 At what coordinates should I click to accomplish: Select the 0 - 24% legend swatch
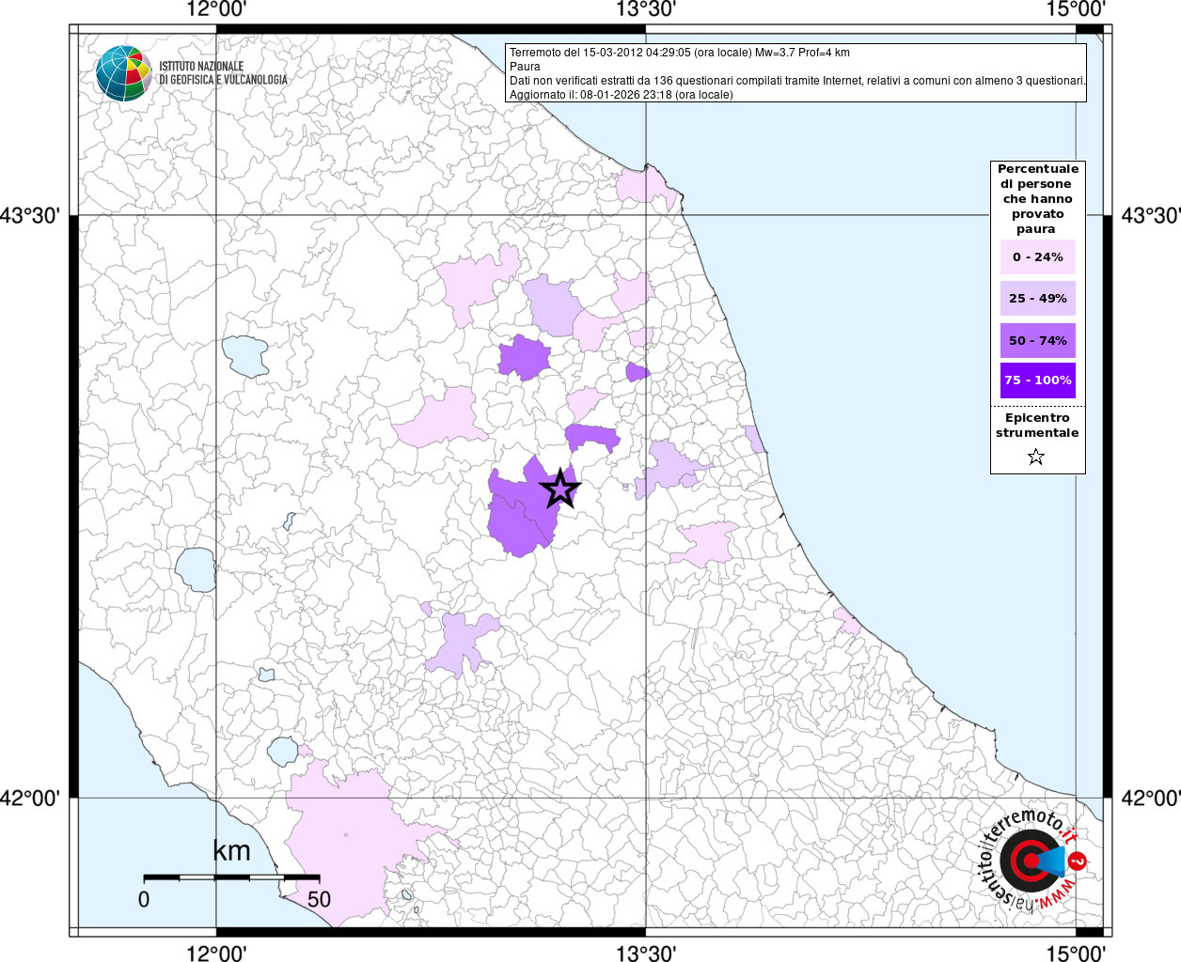1037,256
